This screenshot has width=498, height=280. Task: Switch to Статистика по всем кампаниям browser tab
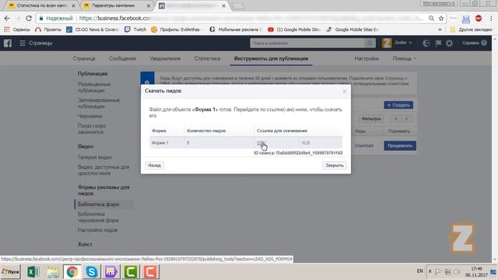click(41, 5)
